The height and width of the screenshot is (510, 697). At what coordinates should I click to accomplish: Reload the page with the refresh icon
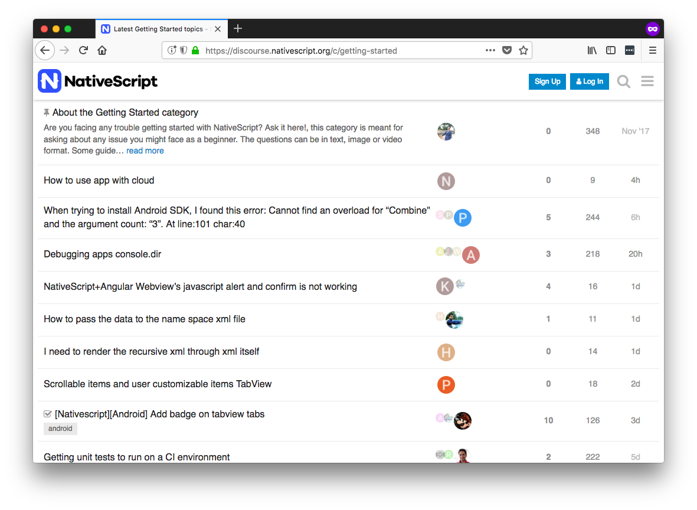click(x=83, y=50)
